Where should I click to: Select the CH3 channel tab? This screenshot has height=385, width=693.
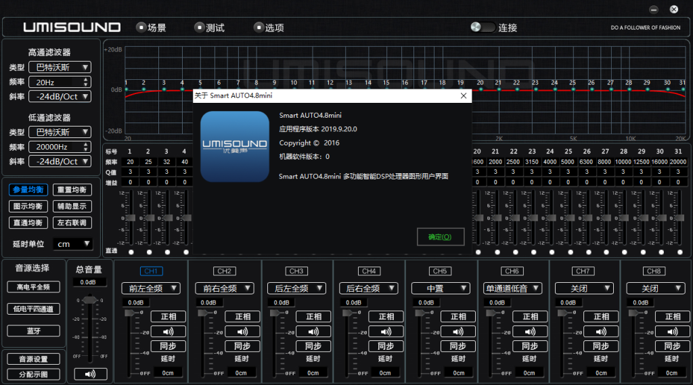pyautogui.click(x=296, y=271)
